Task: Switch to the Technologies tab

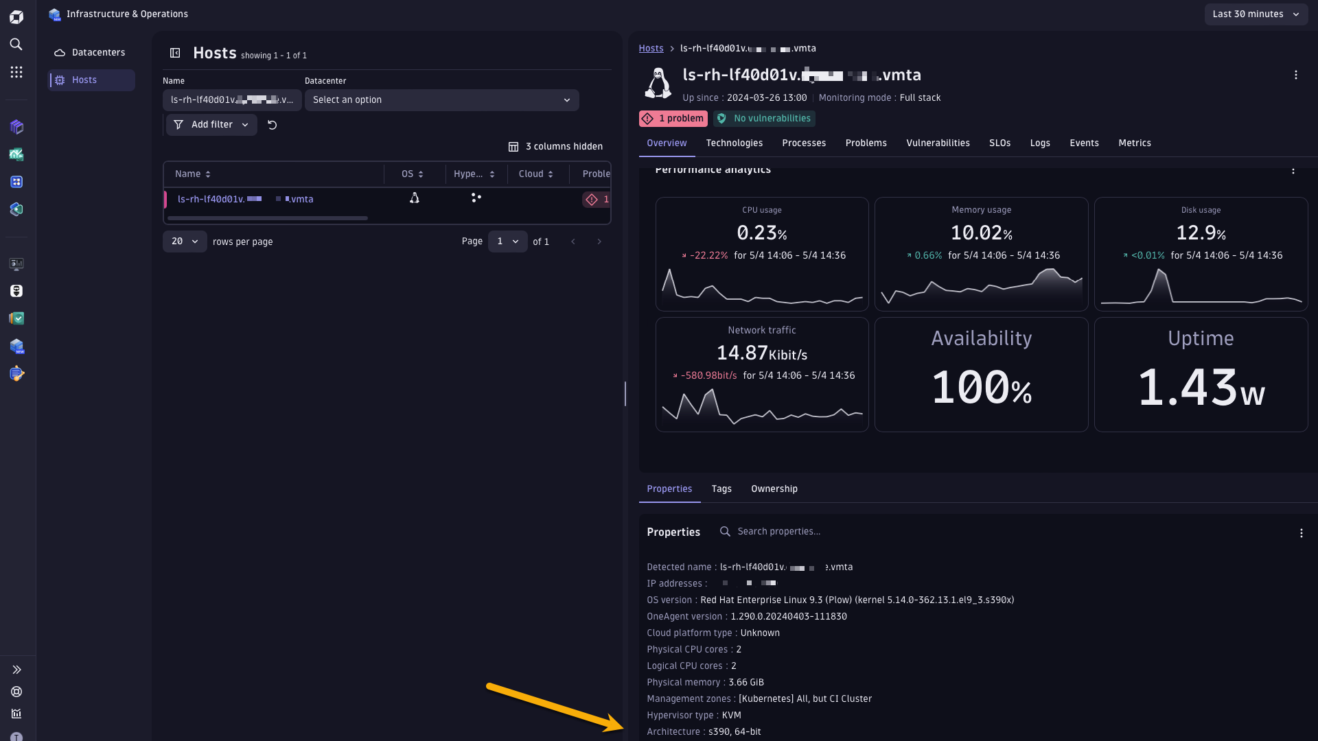Action: click(734, 143)
